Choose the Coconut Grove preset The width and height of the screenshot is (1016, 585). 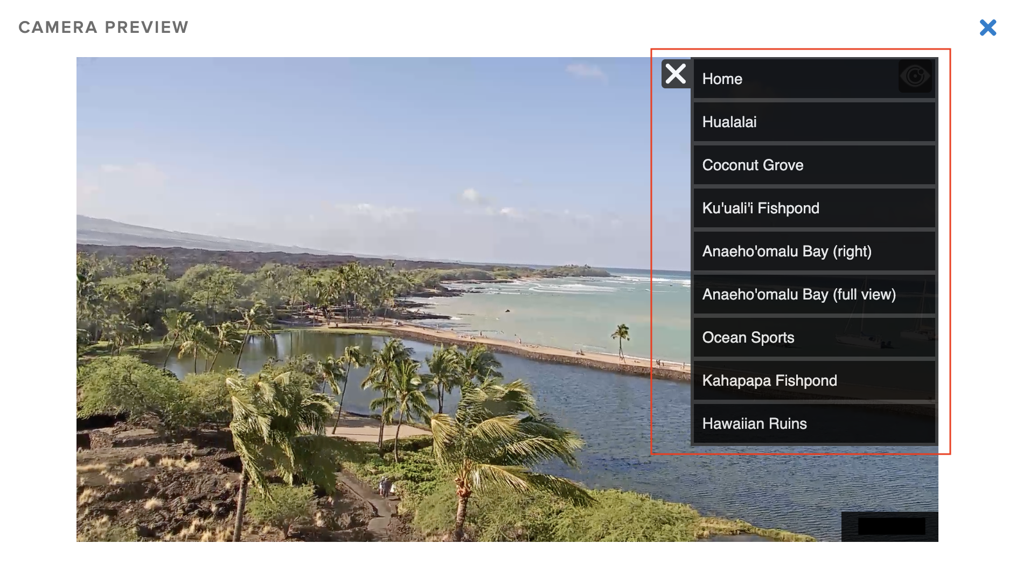pyautogui.click(x=814, y=165)
